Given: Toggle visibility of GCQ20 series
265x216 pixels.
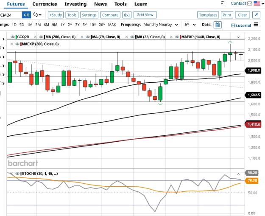Looking at the screenshot, I should click(x=12, y=37).
